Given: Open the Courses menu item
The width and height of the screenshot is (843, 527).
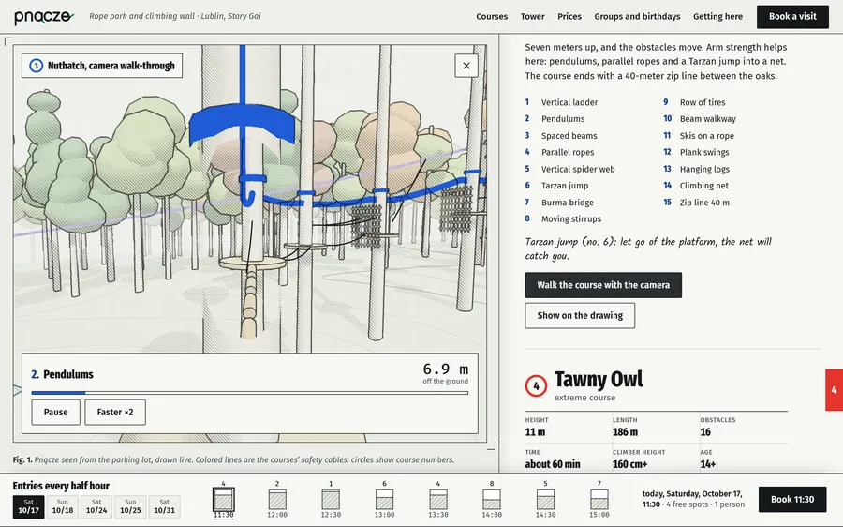Looking at the screenshot, I should coord(492,17).
